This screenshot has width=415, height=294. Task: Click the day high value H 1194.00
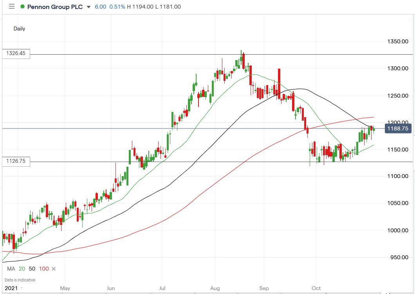pos(140,7)
